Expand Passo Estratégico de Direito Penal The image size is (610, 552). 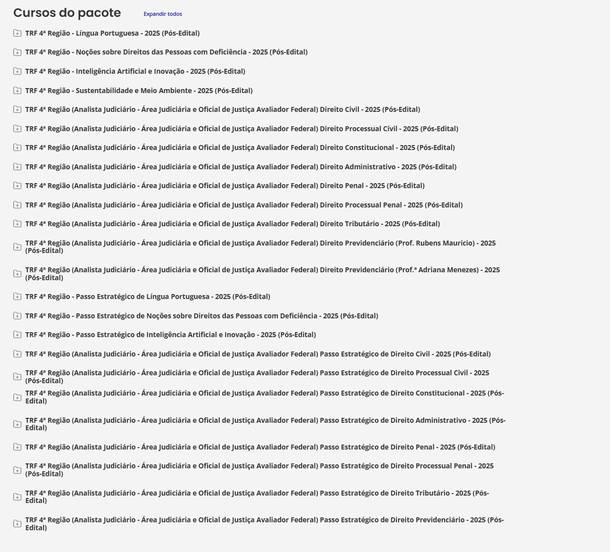coord(260,447)
